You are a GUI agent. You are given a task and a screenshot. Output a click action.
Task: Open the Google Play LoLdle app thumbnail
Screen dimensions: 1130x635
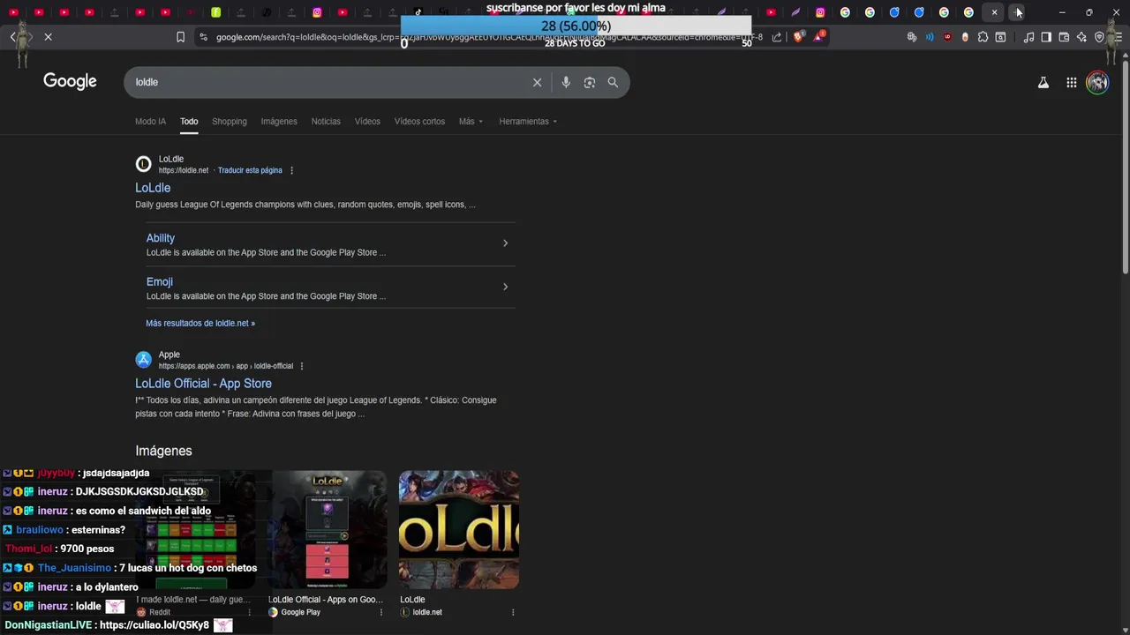pos(328,529)
